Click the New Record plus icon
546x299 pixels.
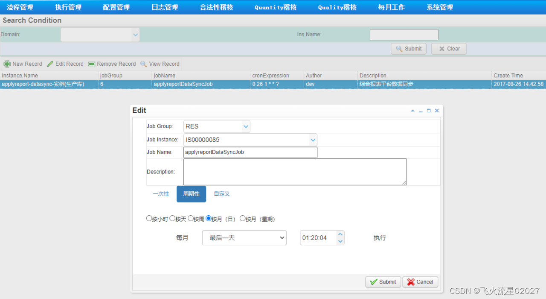click(7, 64)
